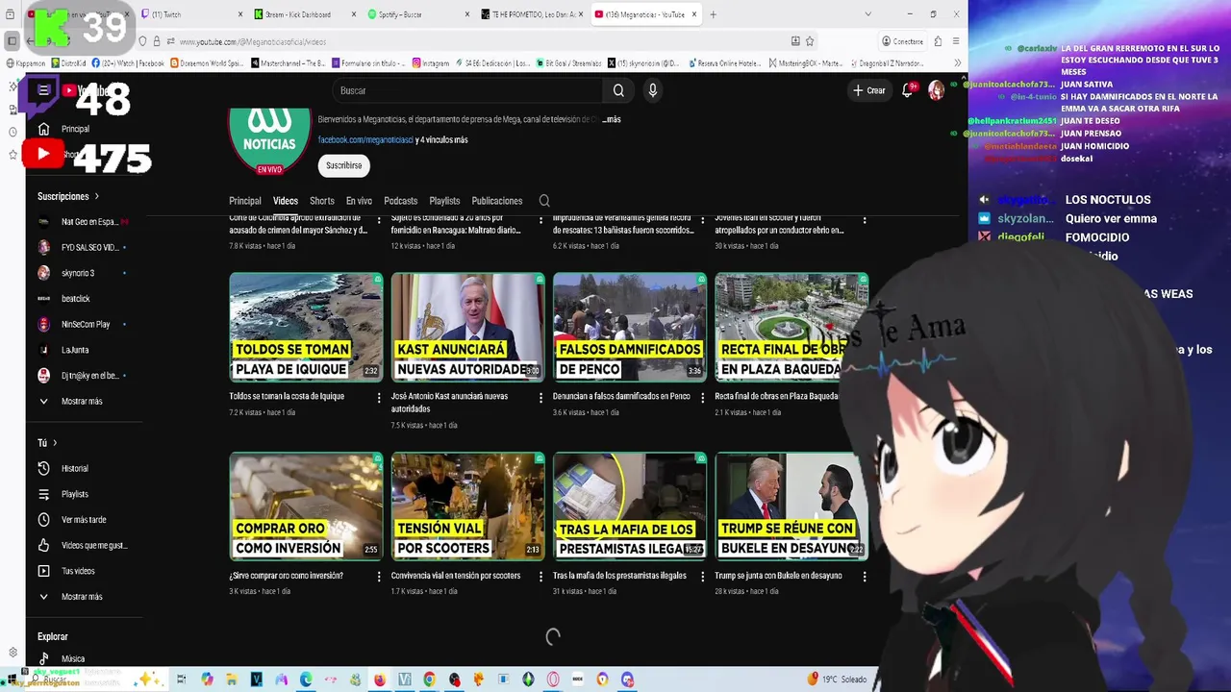
Task: Open options menu for Trump Bukele video
Action: pos(864,577)
